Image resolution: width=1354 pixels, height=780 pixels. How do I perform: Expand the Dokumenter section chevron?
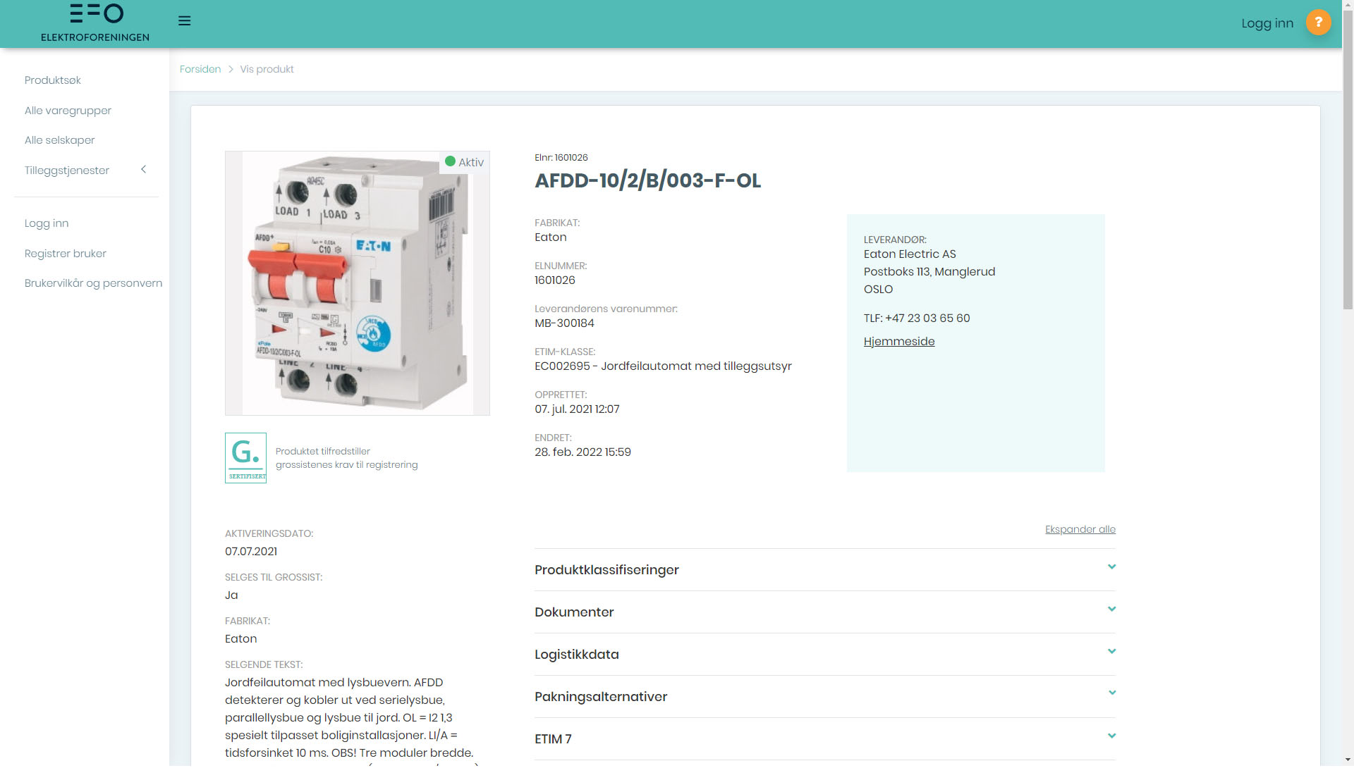pyautogui.click(x=1111, y=609)
